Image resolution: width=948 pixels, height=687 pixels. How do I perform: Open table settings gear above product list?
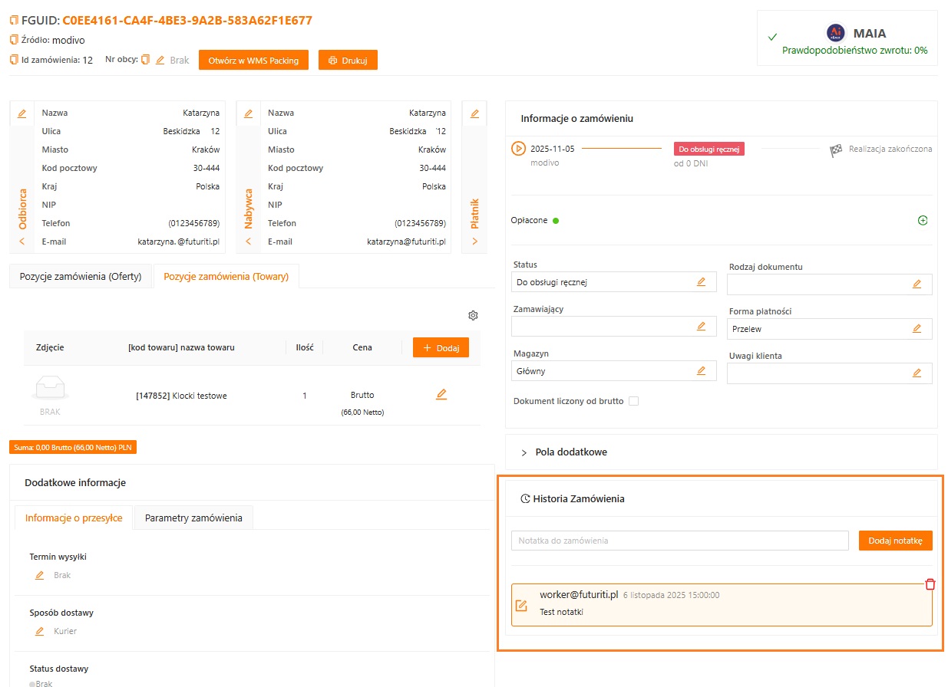473,315
